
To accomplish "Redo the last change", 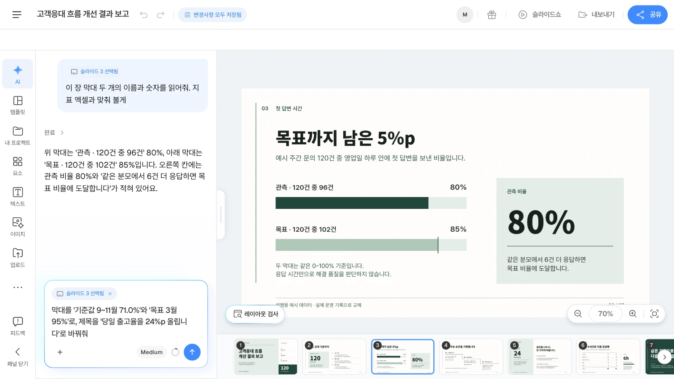I will click(160, 15).
